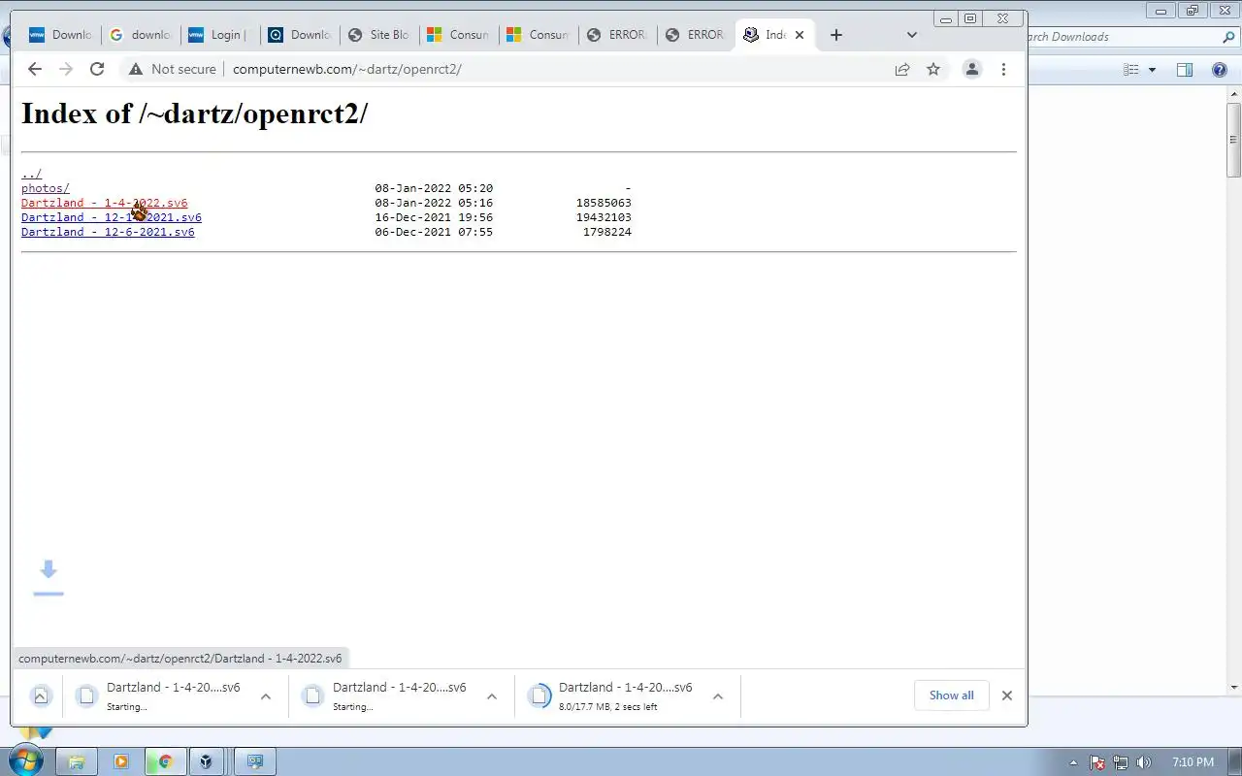Open a new browser tab
1242x776 pixels.
(x=836, y=35)
